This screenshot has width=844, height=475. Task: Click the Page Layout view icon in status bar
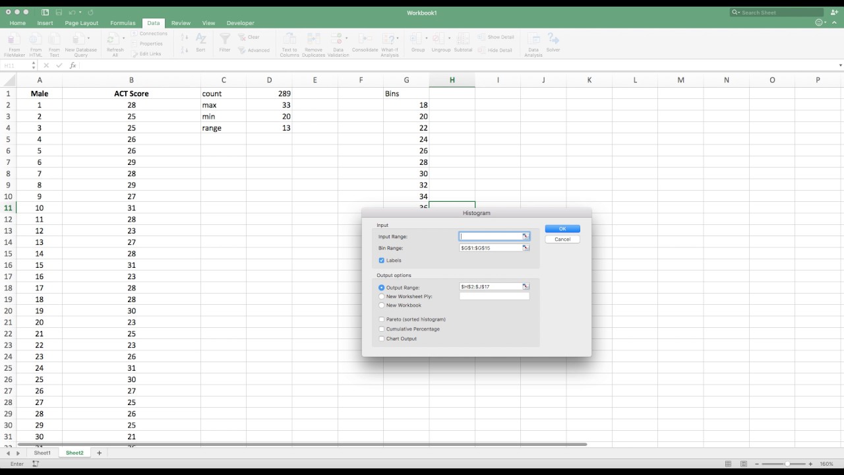[743, 464]
